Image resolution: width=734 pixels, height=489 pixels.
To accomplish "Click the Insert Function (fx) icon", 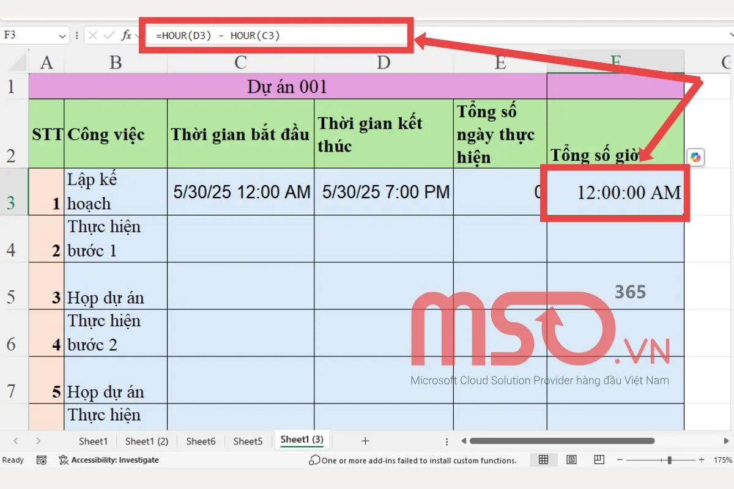I will click(x=128, y=35).
